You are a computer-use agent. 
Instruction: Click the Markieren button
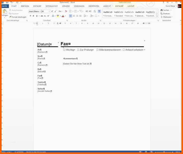166,17
